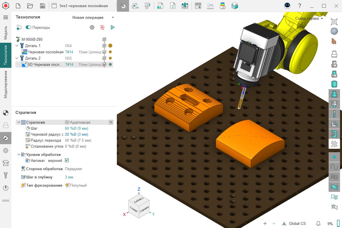Image resolution: width=342 pixels, height=228 pixels.
Task: Collapse the Деталь 1 tree node
Action: [17, 46]
